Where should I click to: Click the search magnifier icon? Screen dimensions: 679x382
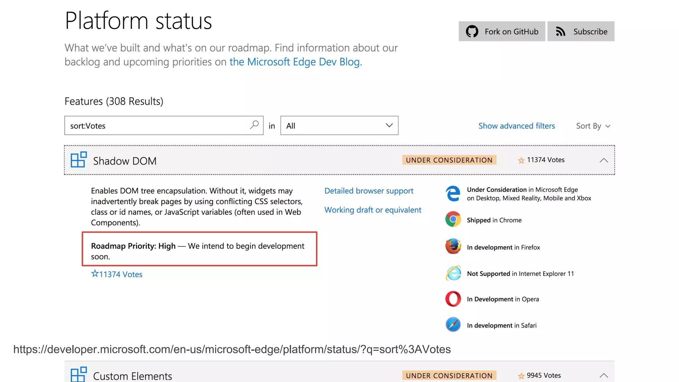[x=254, y=125]
